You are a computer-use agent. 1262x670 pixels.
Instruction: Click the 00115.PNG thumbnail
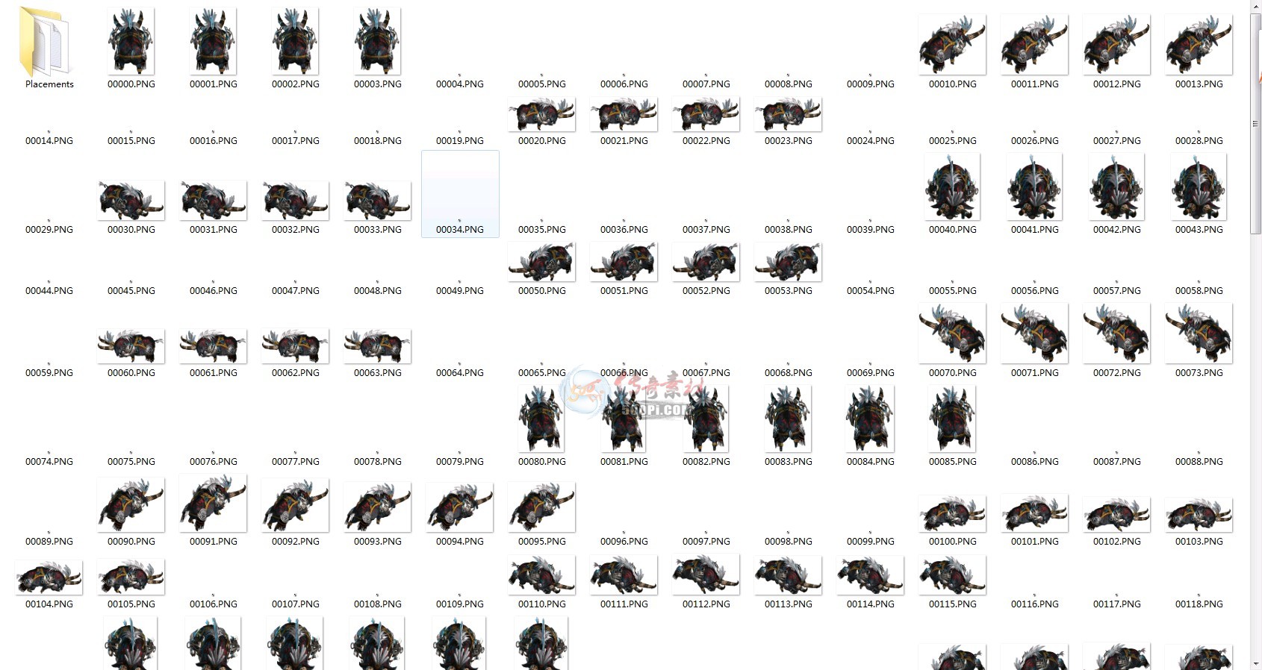tap(953, 575)
